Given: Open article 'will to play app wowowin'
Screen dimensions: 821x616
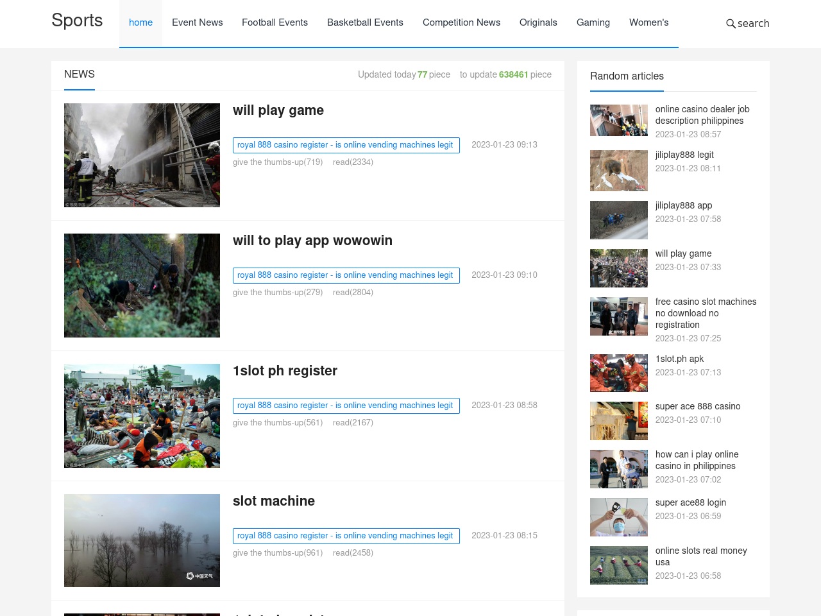Looking at the screenshot, I should (312, 241).
